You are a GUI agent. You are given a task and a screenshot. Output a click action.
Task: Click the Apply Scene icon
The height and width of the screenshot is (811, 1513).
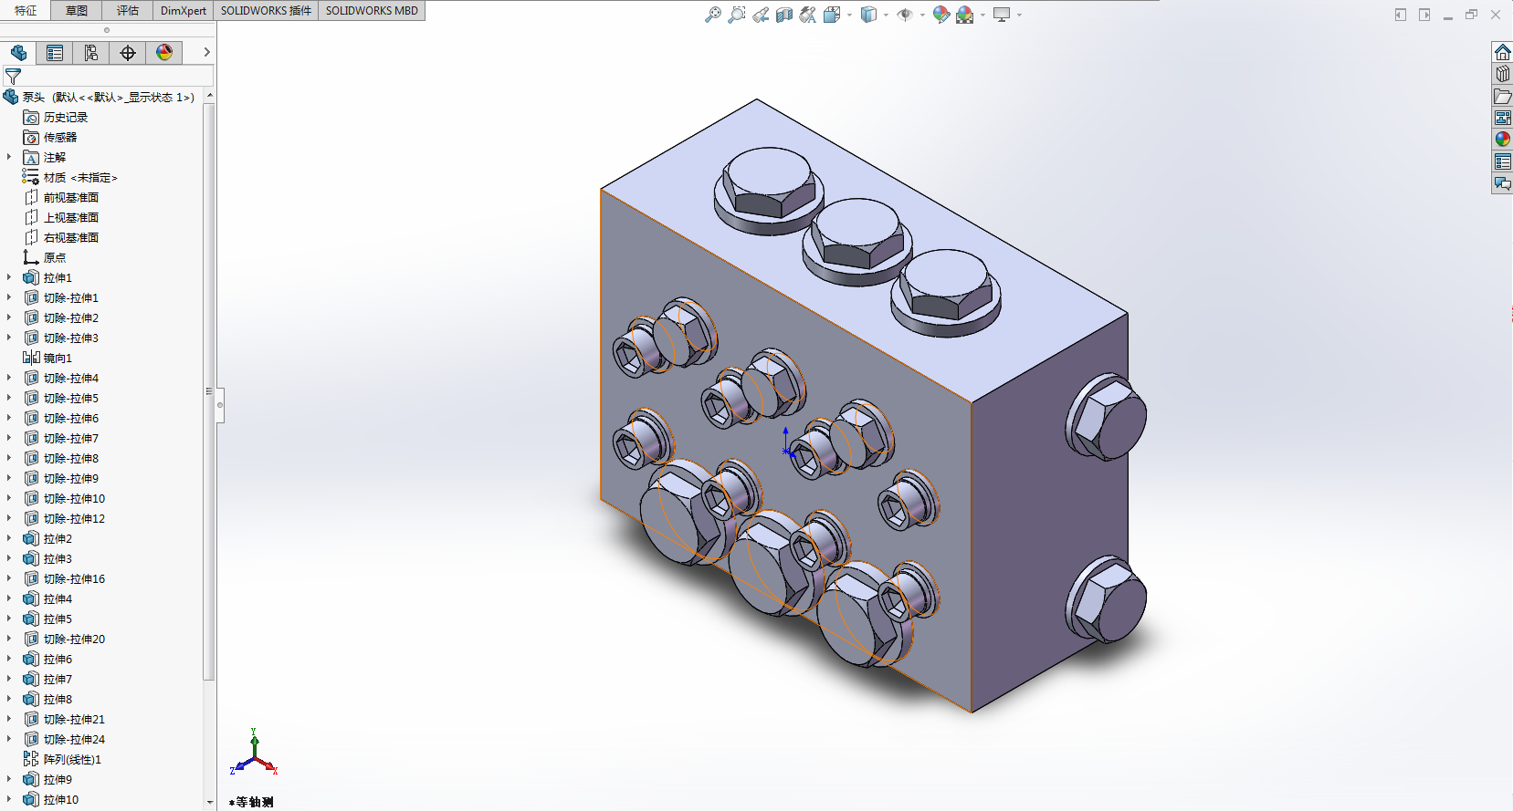964,15
